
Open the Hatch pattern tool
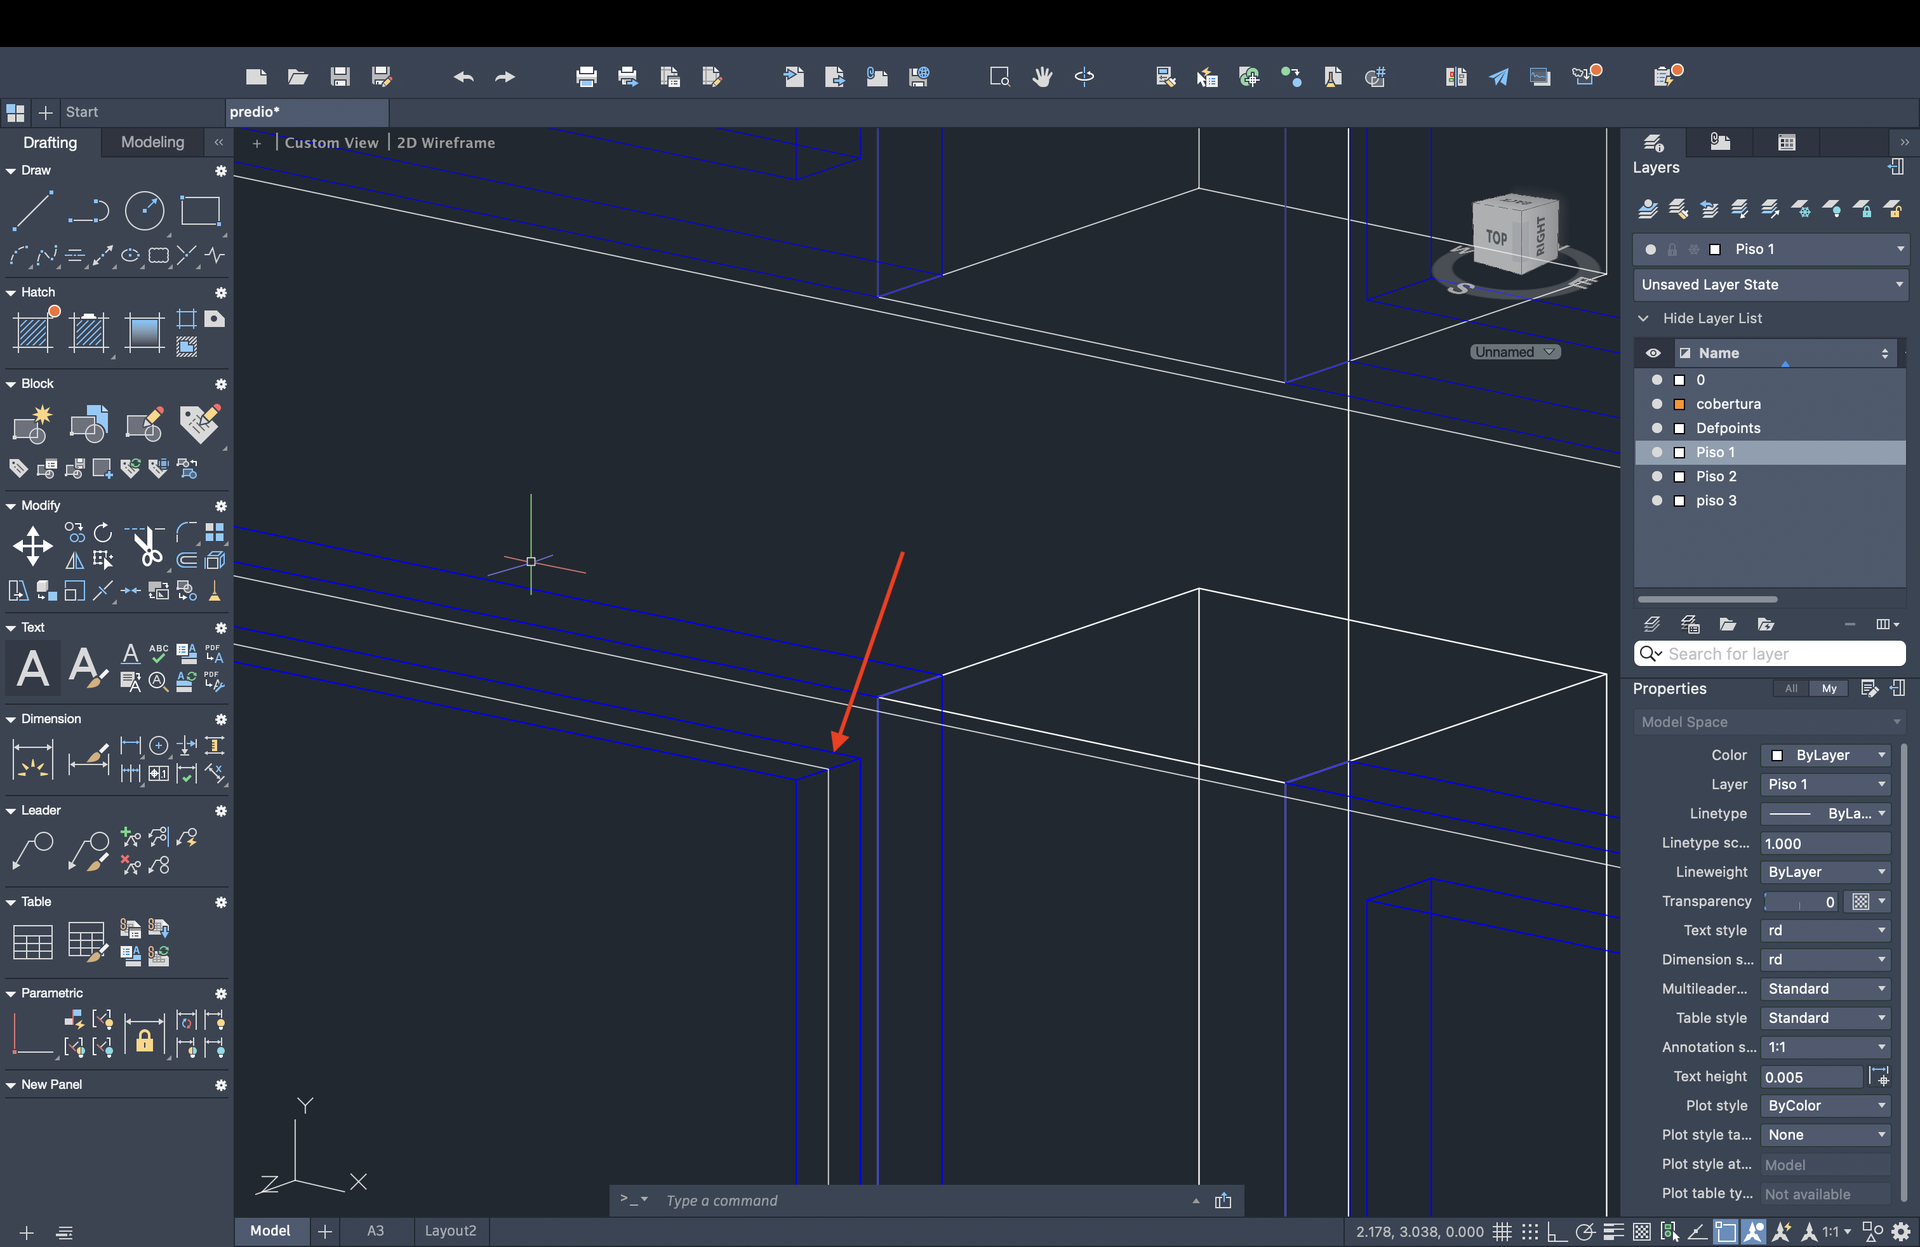pos(33,331)
